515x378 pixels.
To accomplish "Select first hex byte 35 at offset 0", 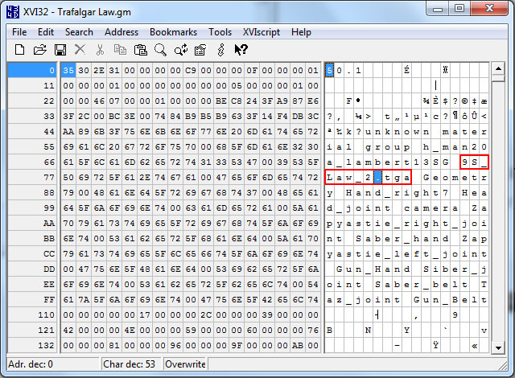I will pyautogui.click(x=68, y=70).
